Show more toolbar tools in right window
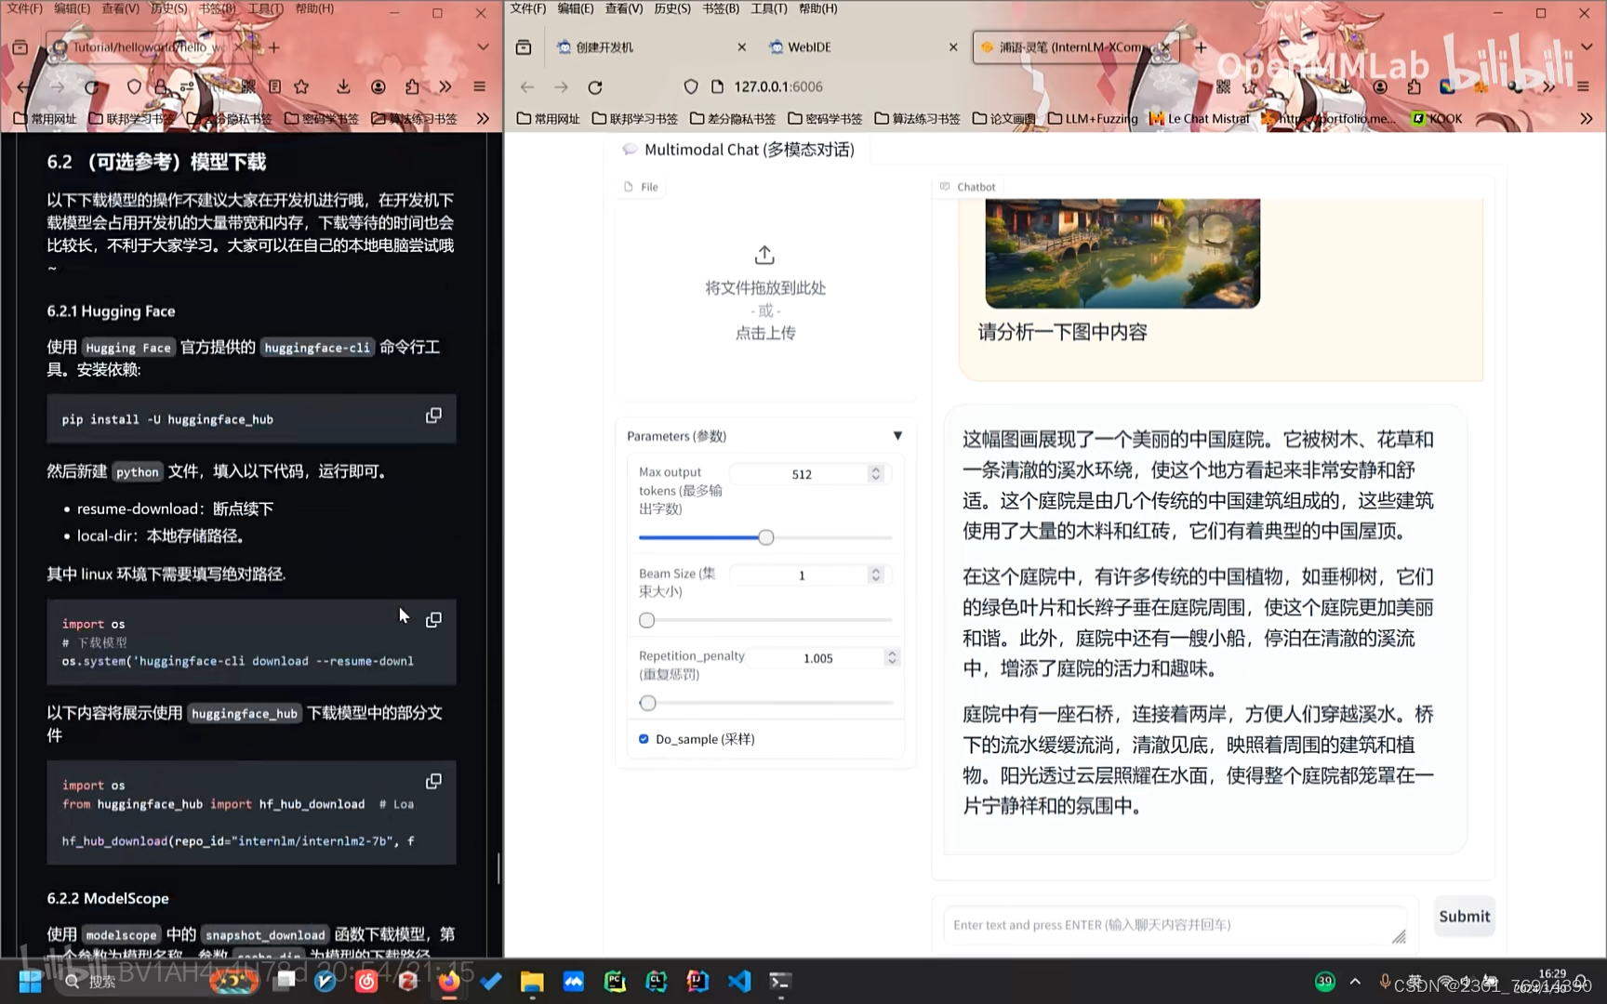Viewport: 1607px width, 1004px height. 1548,86
